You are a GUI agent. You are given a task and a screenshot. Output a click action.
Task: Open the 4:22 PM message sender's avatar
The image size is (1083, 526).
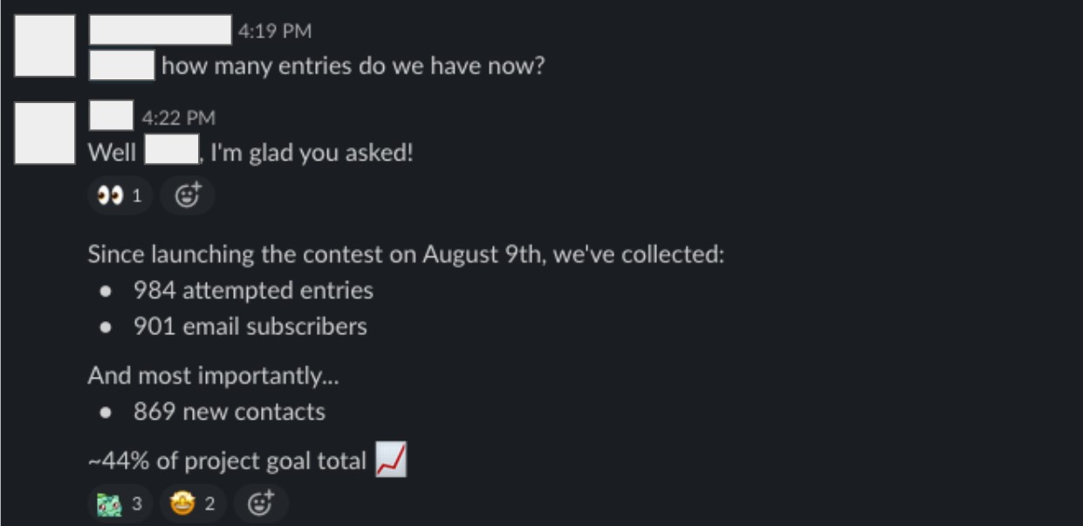point(45,133)
